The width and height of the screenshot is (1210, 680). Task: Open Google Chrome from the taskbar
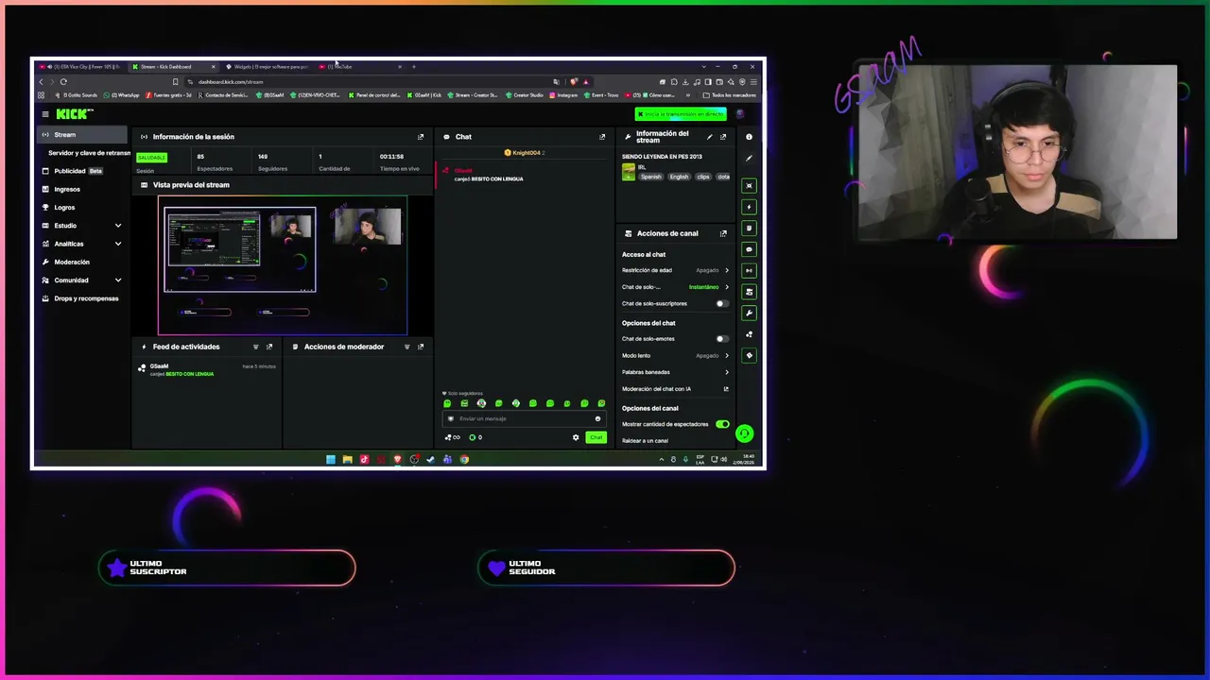[464, 460]
